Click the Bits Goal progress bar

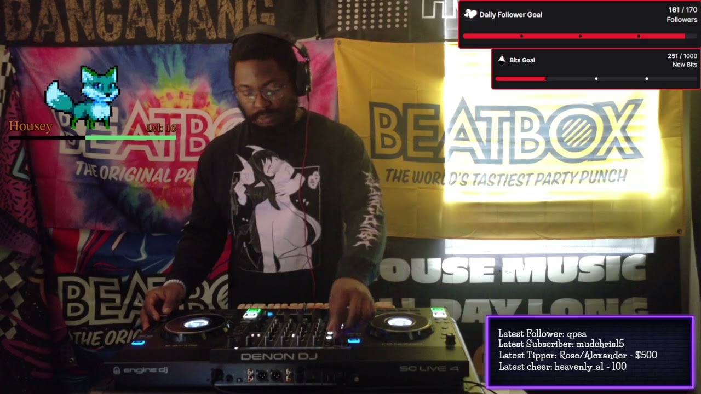point(596,79)
